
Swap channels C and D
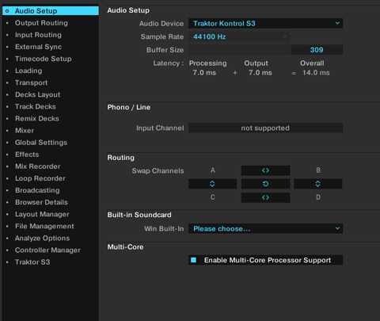point(265,197)
